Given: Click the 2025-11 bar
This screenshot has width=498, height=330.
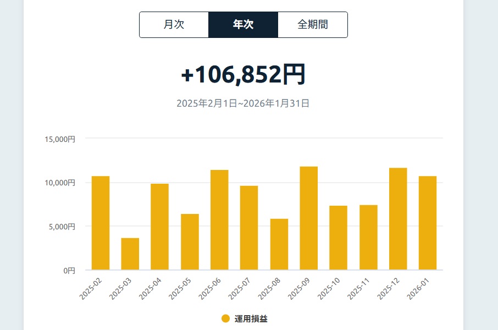Looking at the screenshot, I should (x=368, y=238).
